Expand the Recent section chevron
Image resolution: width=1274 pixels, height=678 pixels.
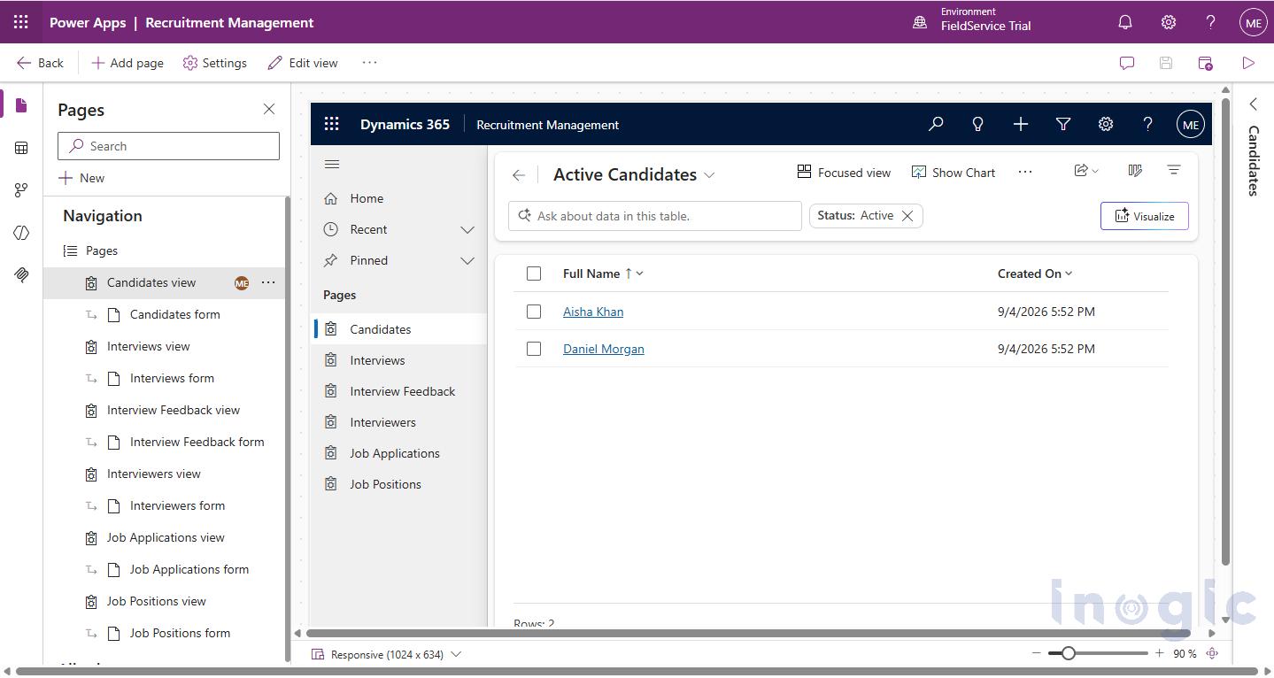pyautogui.click(x=467, y=230)
